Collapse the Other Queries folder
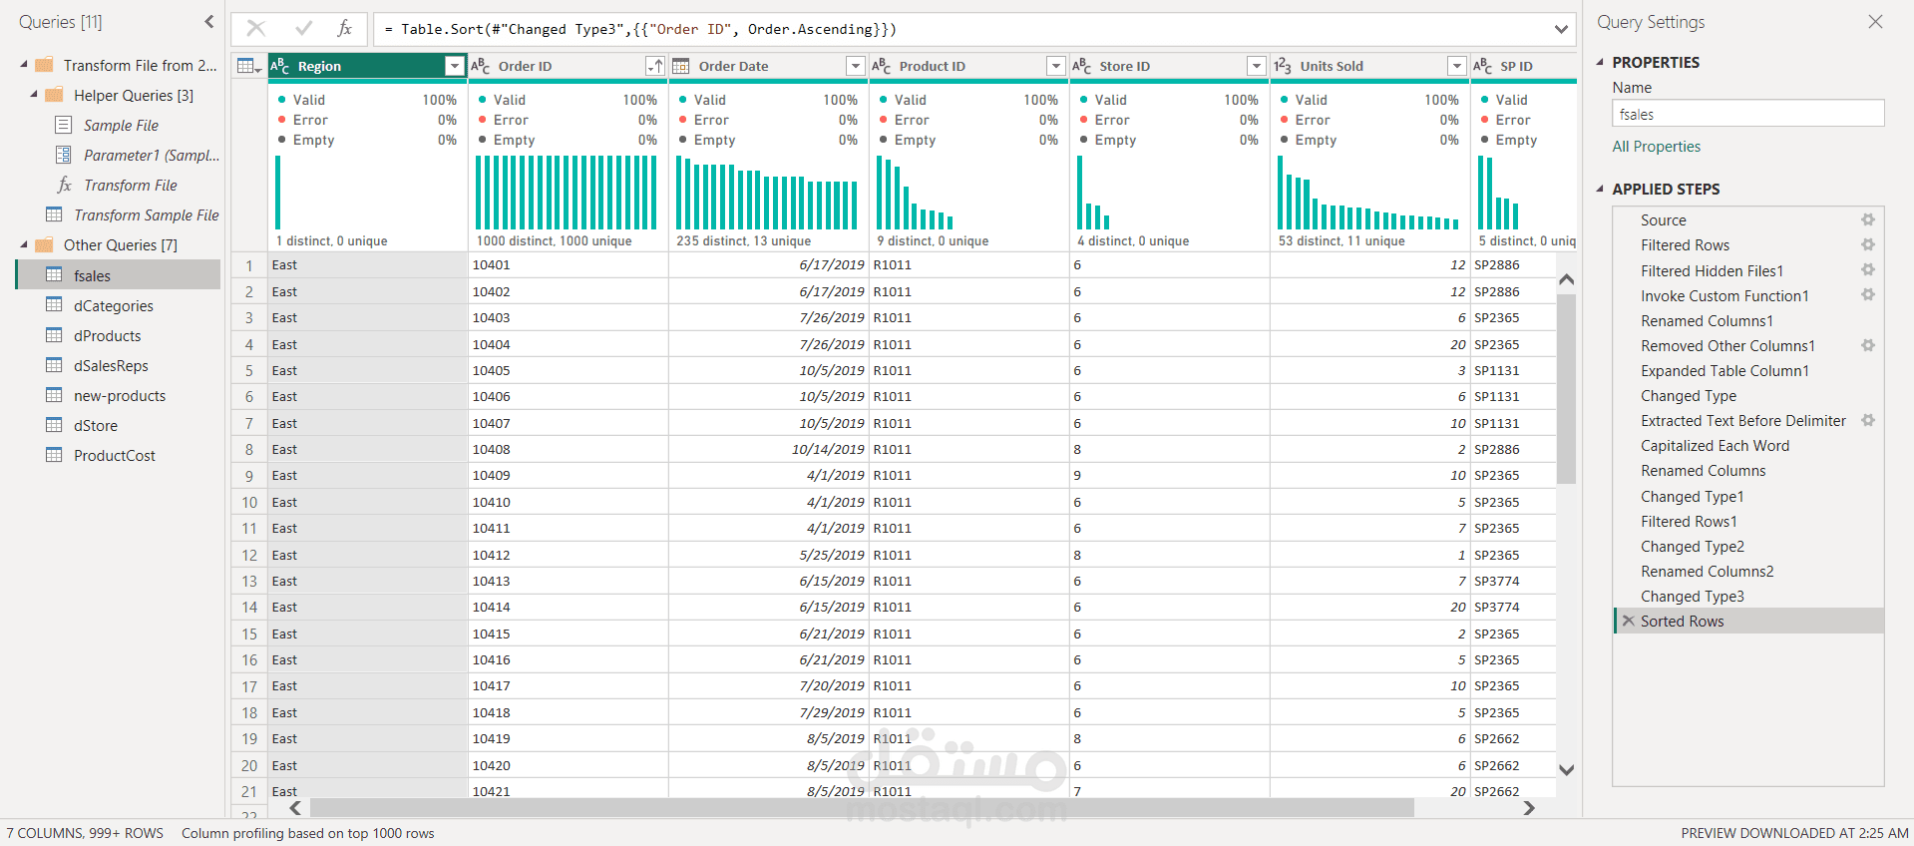The width and height of the screenshot is (1914, 846). [24, 245]
